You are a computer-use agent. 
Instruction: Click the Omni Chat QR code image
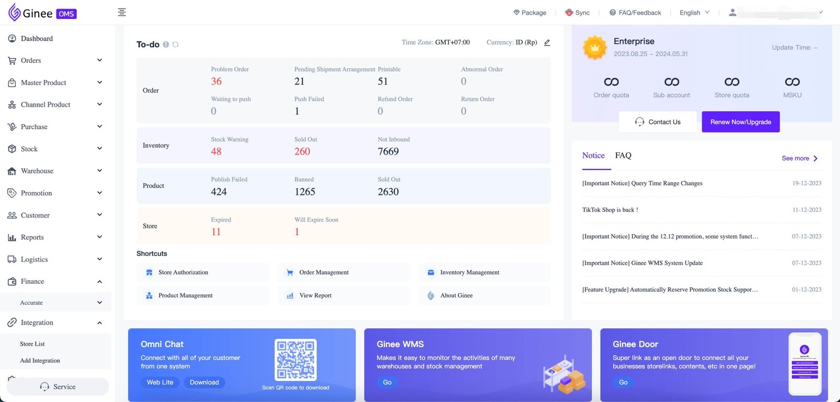pos(296,360)
